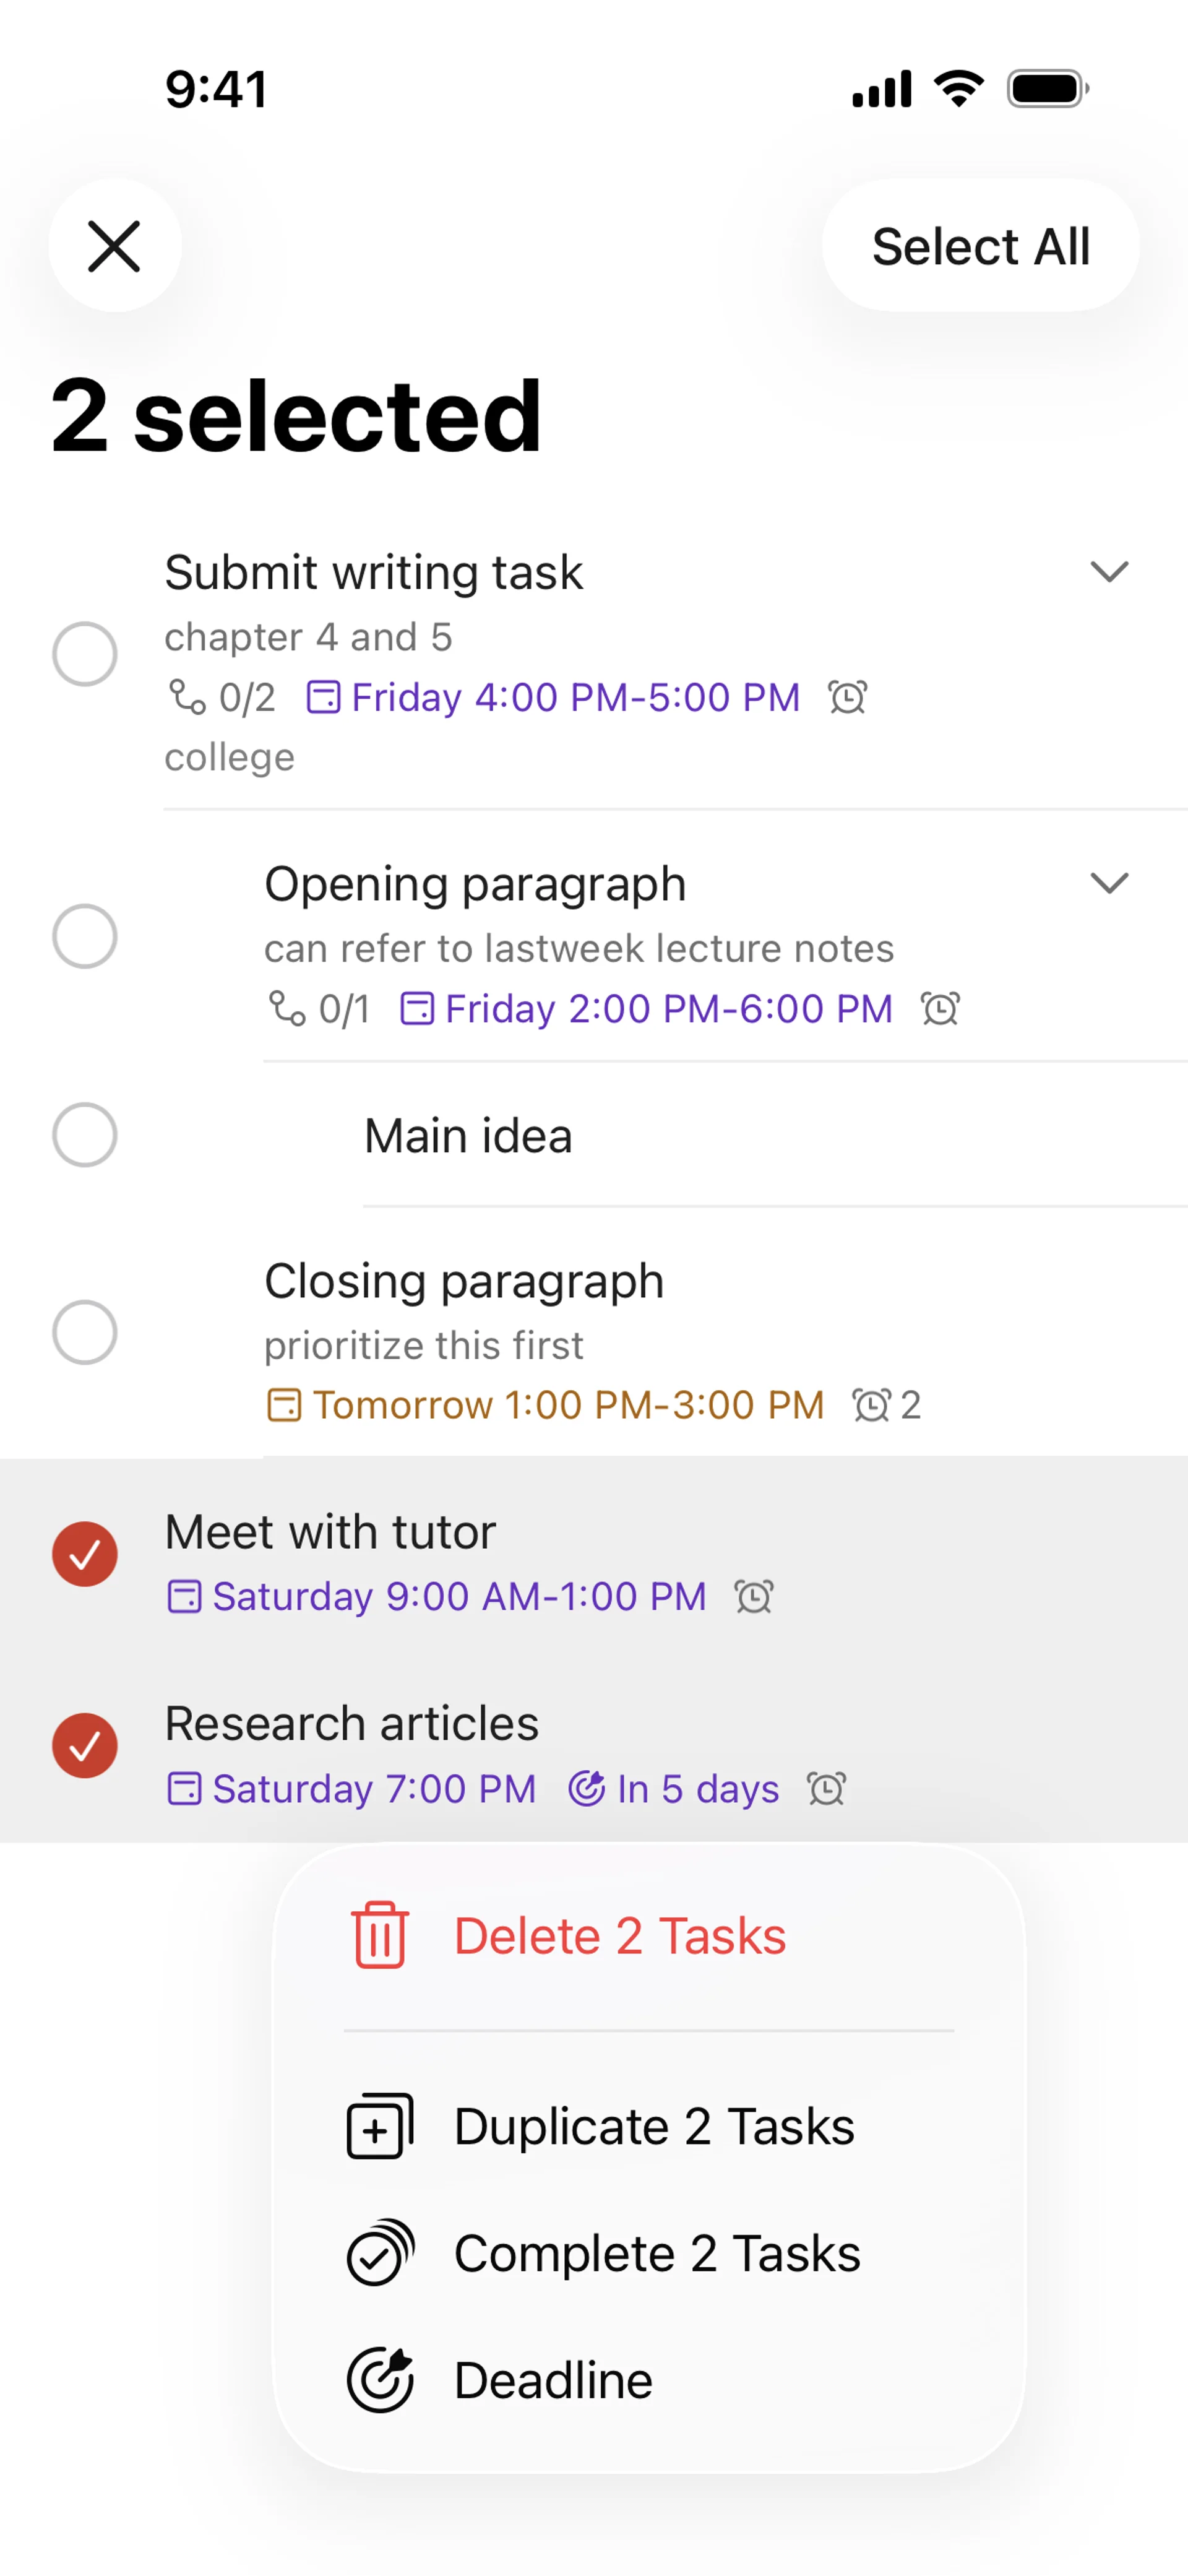1188x2576 pixels.
Task: Choose Complete 2 Tasks from the menu
Action: [657, 2253]
